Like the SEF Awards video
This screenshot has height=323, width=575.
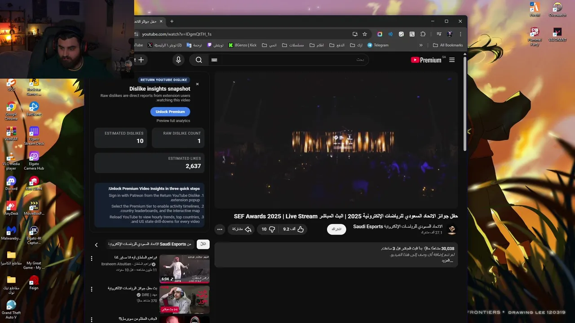pos(294,229)
